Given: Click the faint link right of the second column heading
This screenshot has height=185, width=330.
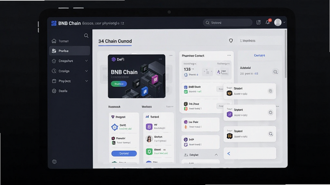Looking at the screenshot, I should pyautogui.click(x=170, y=107).
